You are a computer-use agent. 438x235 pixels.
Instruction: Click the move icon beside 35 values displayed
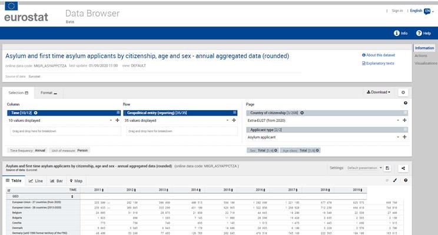234,120
